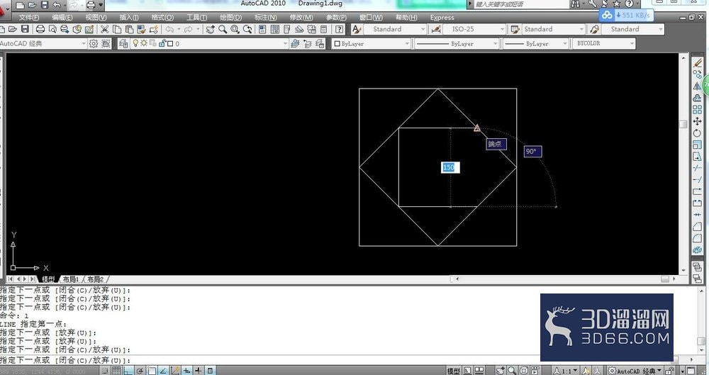Toggle Snap Mode in the status bar
Screen dimensions: 709x375
point(105,371)
